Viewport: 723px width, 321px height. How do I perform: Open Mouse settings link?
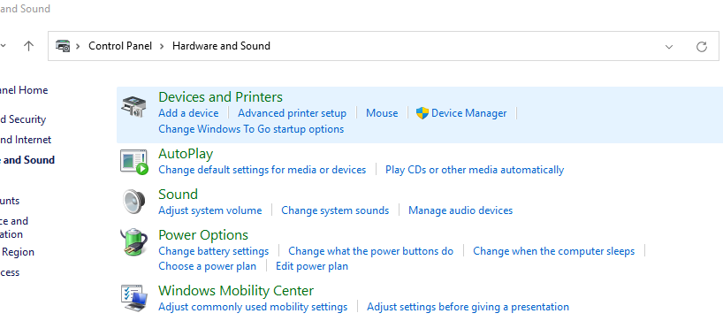tap(382, 113)
